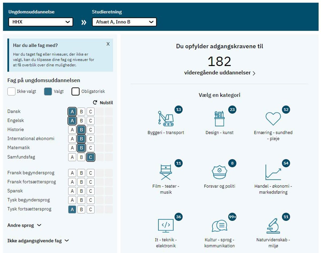
Task: Select level C for Tysk begyndersprog
Action: (90, 200)
